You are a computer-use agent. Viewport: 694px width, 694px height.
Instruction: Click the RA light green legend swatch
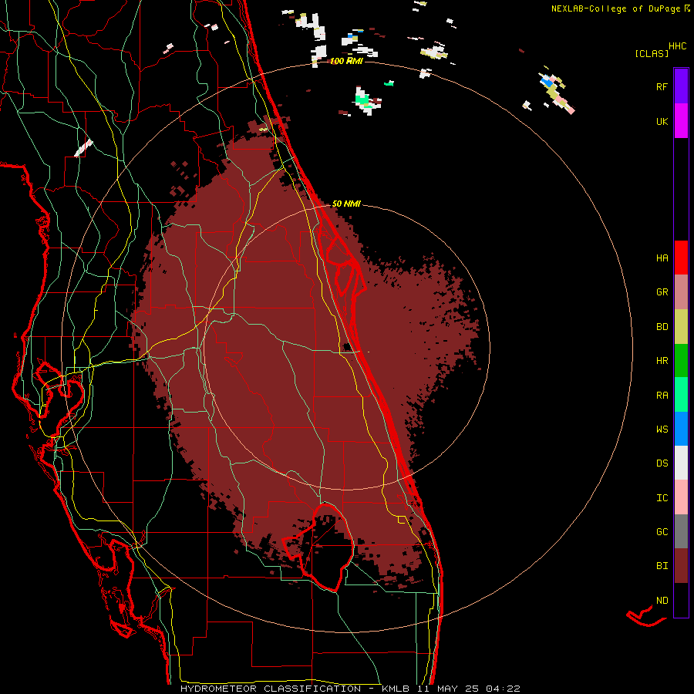pyautogui.click(x=681, y=395)
